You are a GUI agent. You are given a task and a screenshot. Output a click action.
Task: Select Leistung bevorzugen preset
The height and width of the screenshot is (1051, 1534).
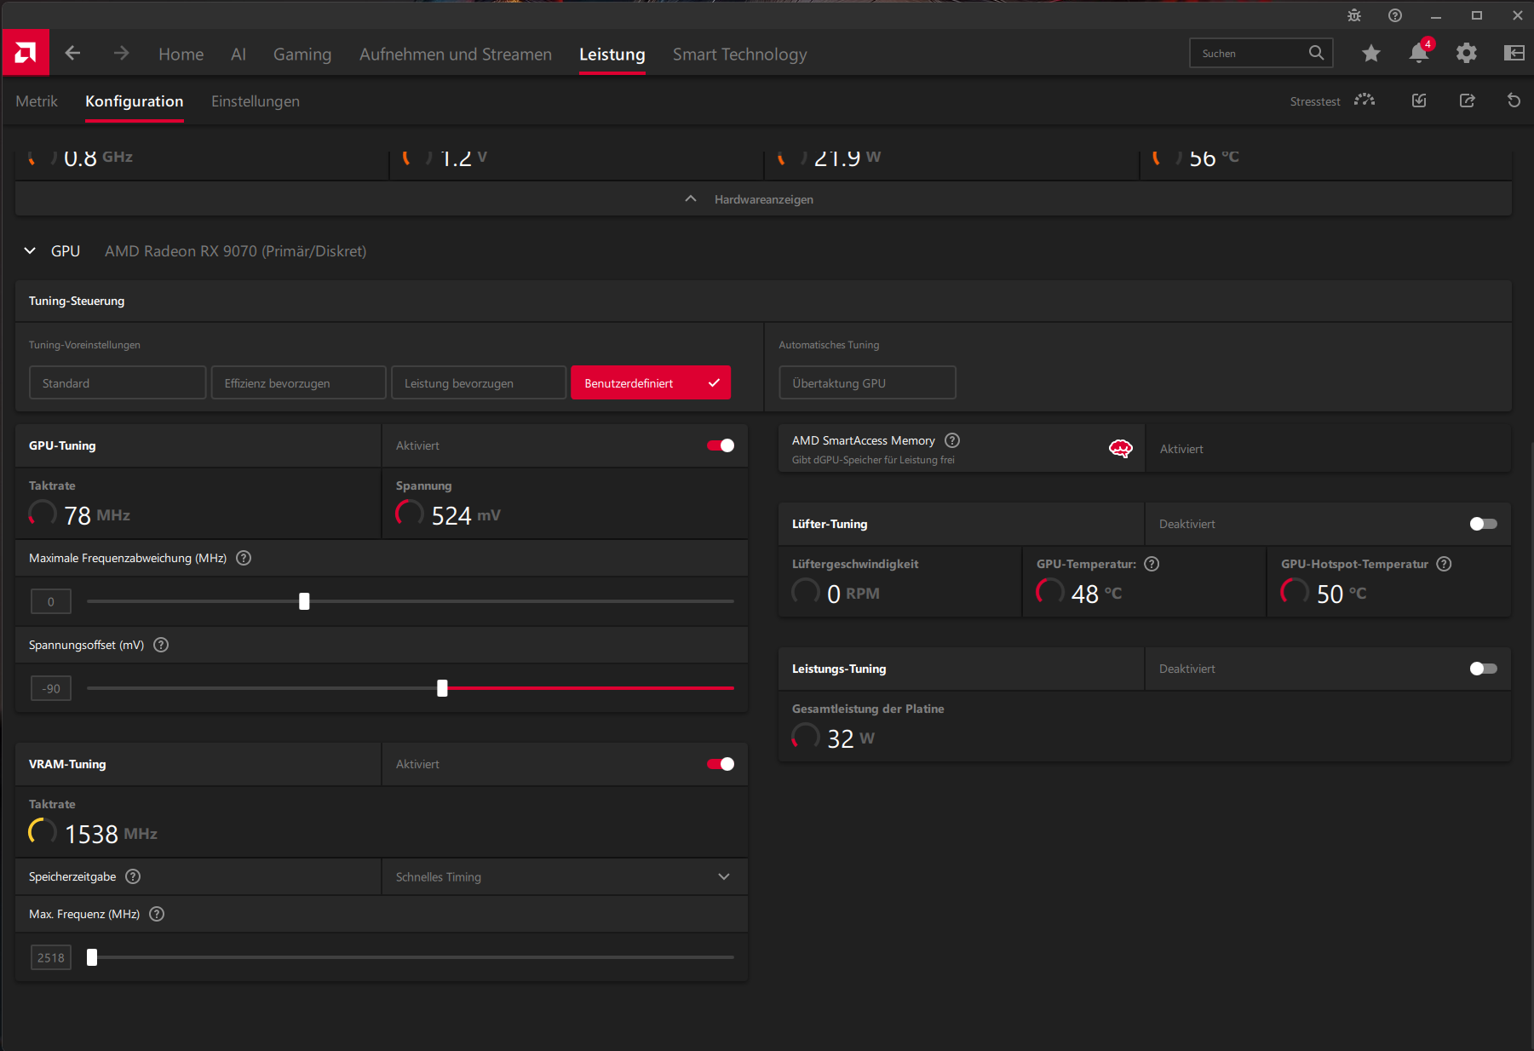pyautogui.click(x=479, y=382)
